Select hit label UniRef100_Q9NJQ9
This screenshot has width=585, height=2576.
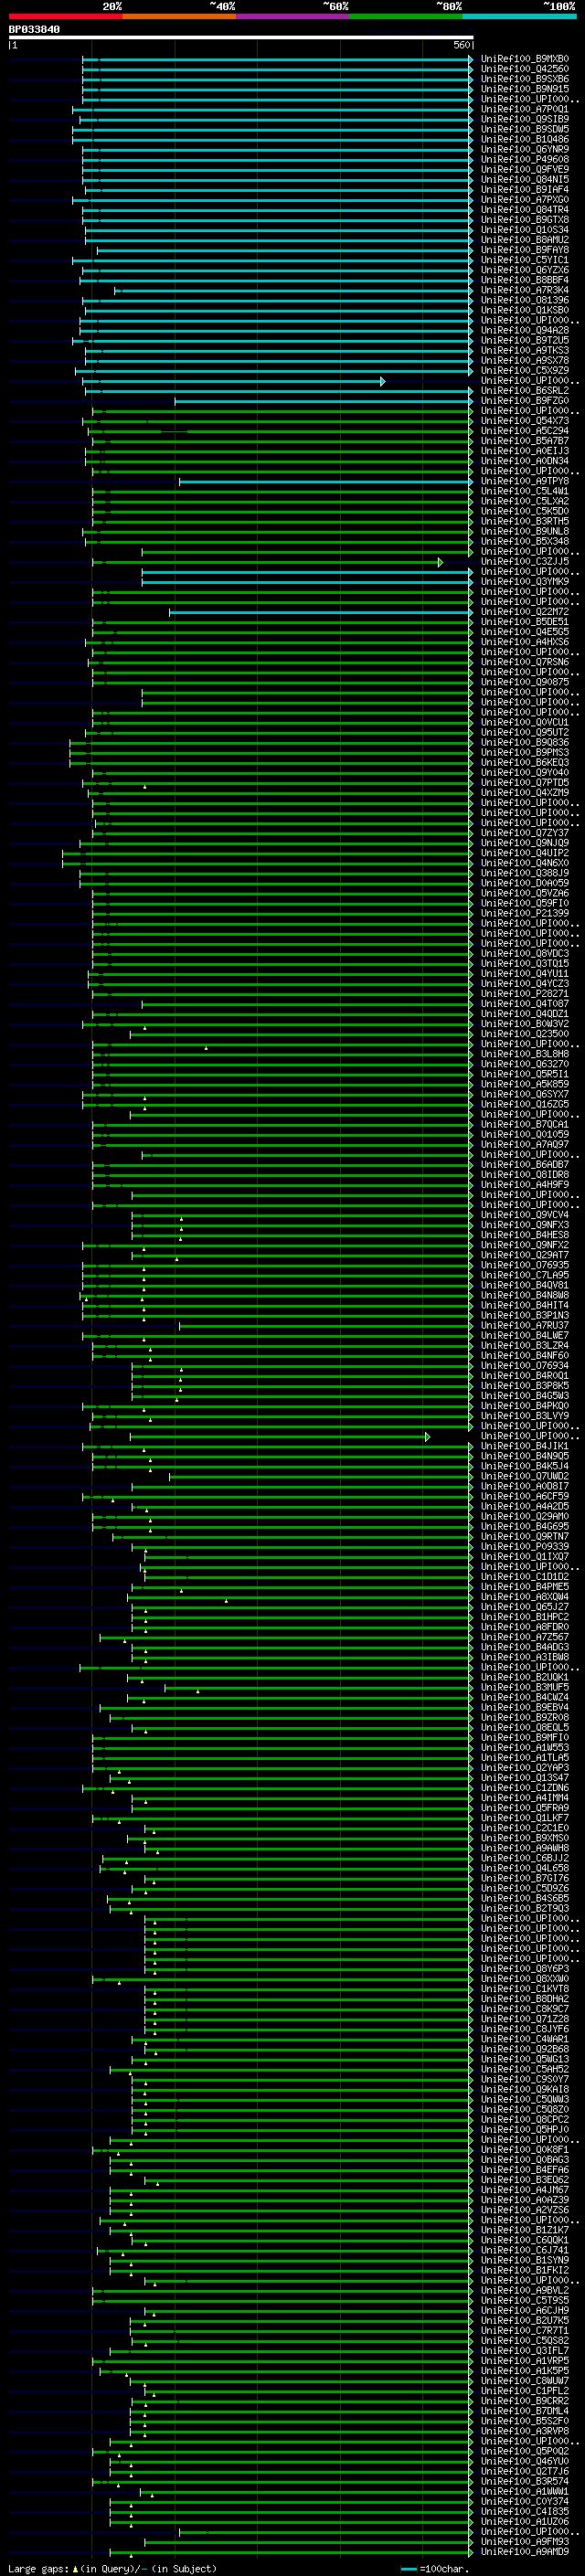(525, 843)
